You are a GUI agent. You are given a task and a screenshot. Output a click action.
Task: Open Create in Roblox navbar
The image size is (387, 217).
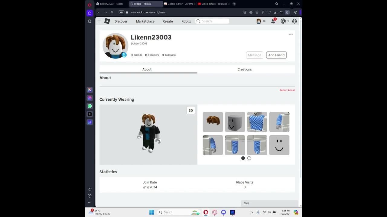click(168, 21)
